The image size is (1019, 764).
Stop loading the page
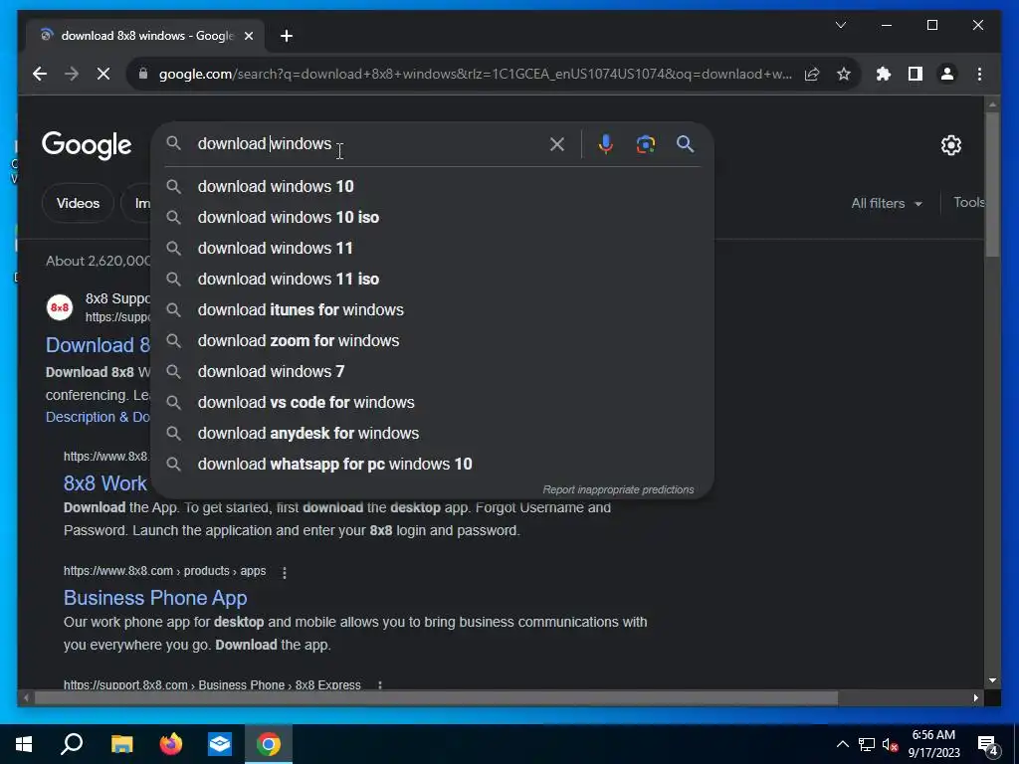103,74
